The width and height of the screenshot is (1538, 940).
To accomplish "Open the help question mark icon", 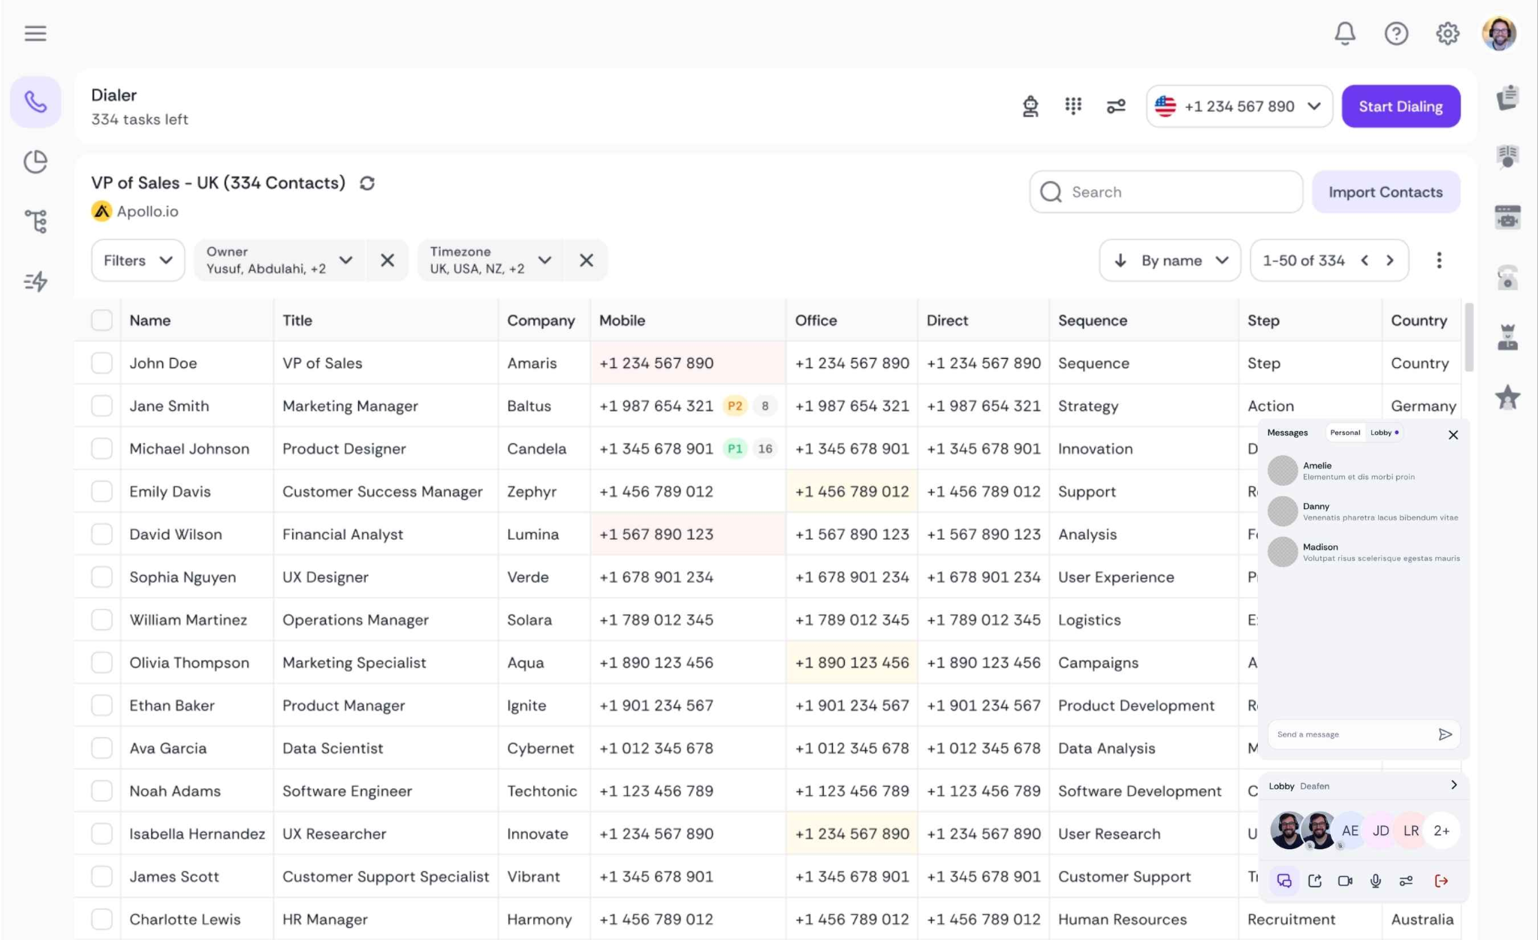I will pyautogui.click(x=1396, y=33).
